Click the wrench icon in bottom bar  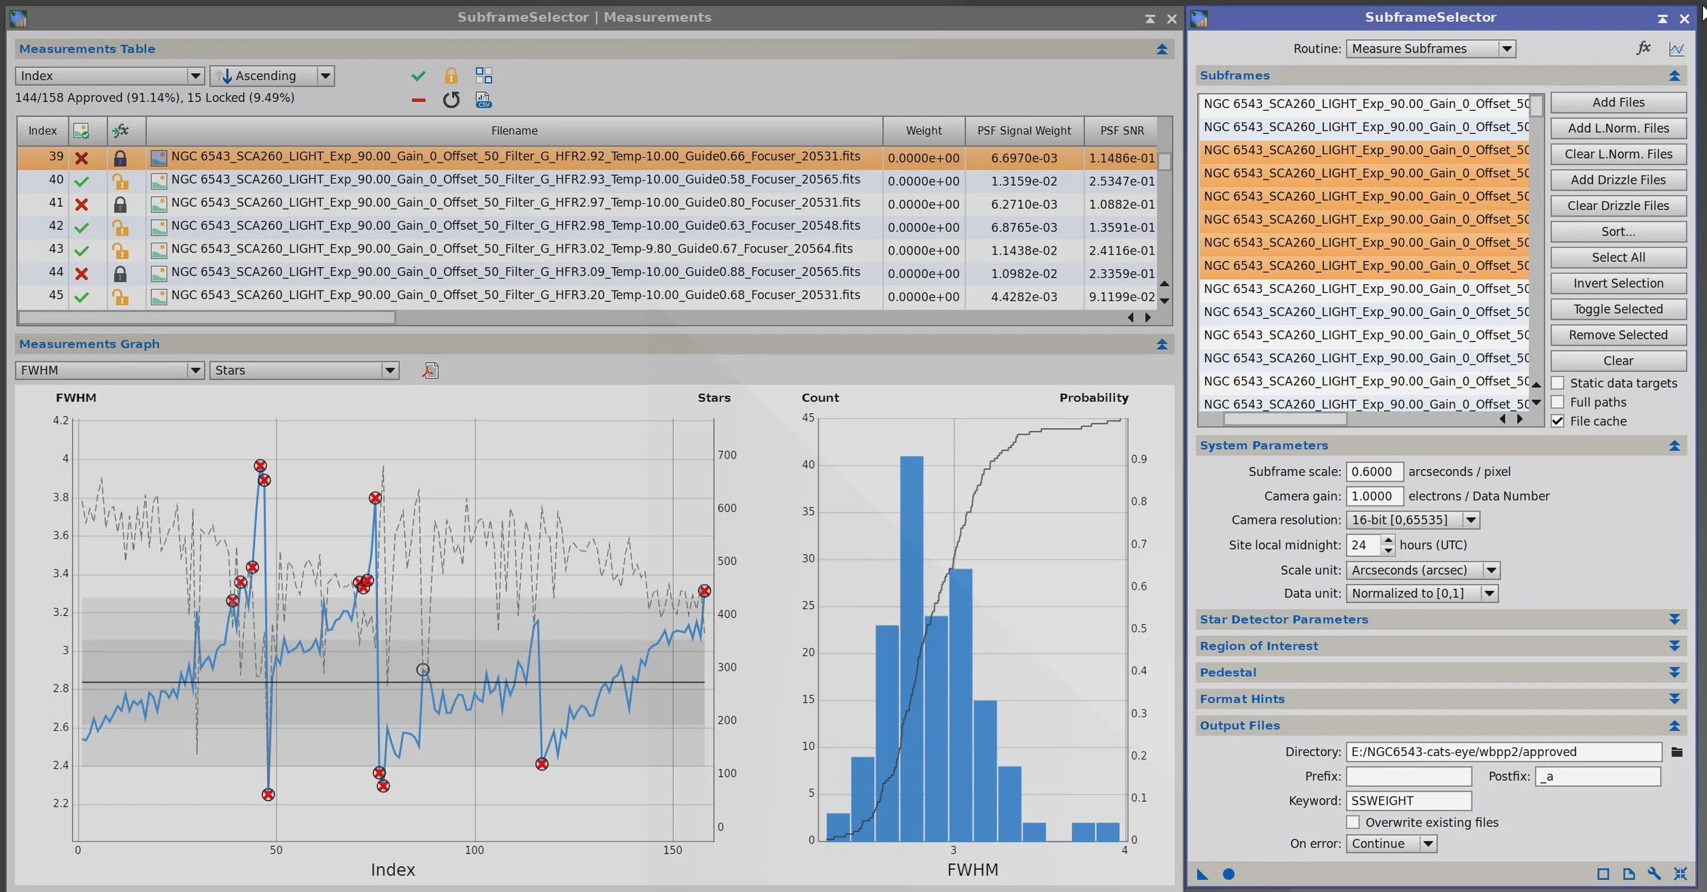point(1654,874)
